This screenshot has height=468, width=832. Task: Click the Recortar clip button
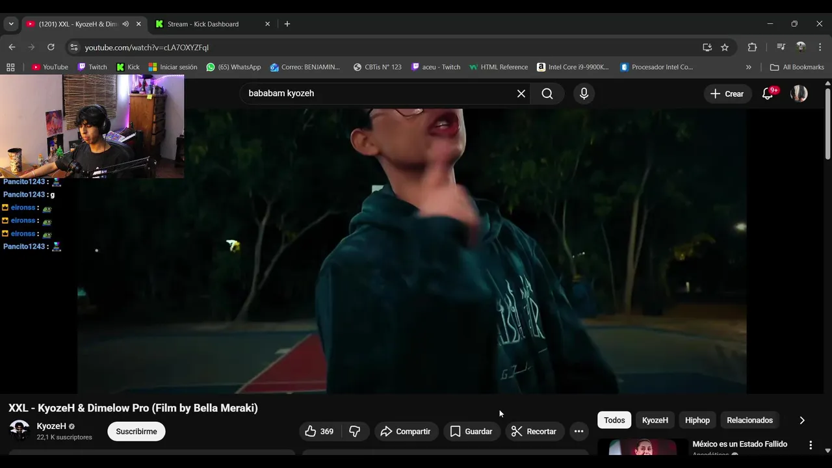(x=534, y=432)
